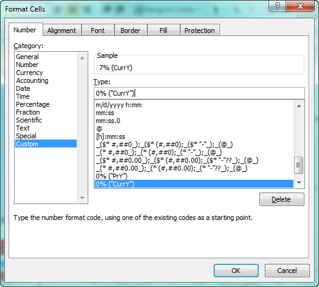Click down arrow of Type list scrollbar

(299, 183)
